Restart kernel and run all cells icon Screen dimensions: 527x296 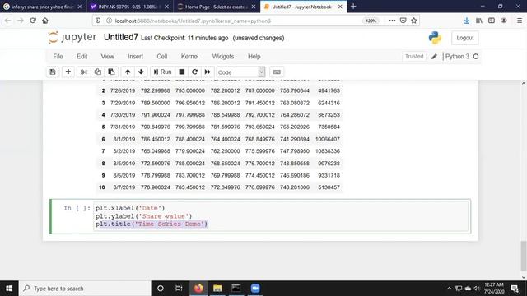pyautogui.click(x=208, y=72)
